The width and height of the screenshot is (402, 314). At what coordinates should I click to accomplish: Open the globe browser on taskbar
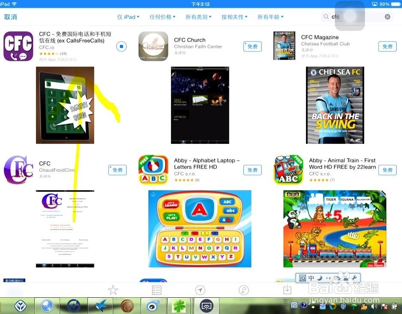47,305
